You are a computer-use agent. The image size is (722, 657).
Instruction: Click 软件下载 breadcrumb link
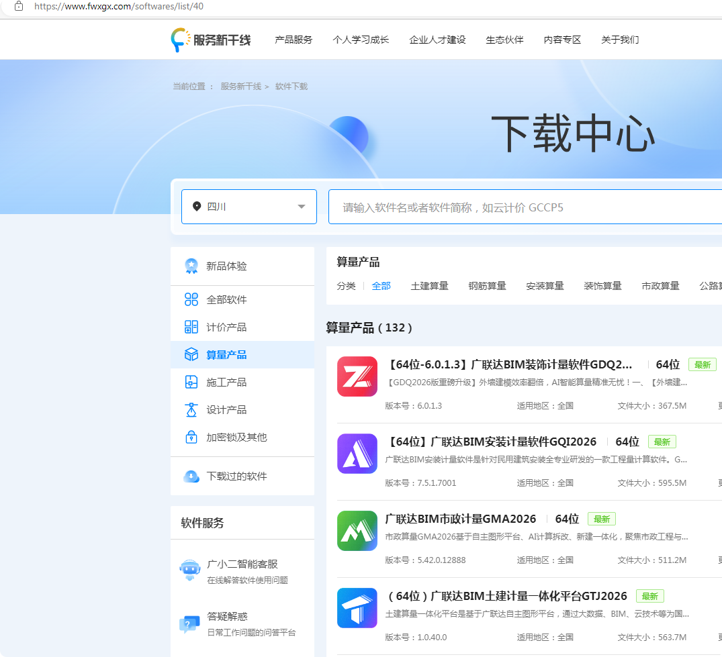(291, 87)
